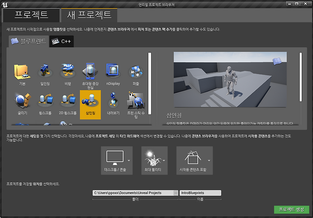Open the 데스크톱 / 콘솔 hardware dropdown
This screenshot has height=218, width=313.
[x=116, y=160]
